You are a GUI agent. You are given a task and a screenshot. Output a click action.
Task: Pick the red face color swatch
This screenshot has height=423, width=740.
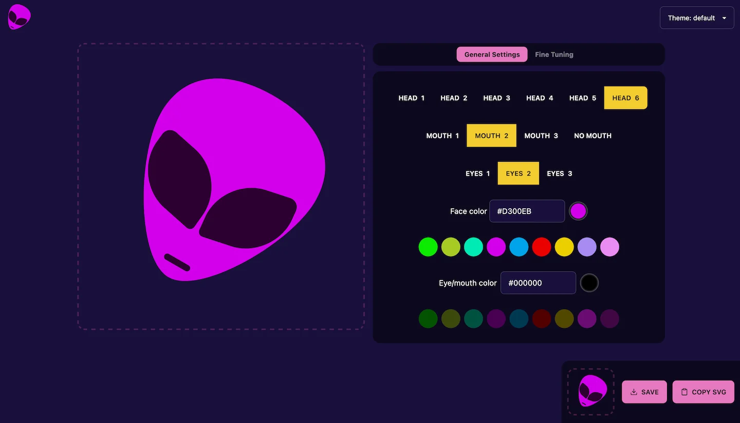(x=541, y=247)
